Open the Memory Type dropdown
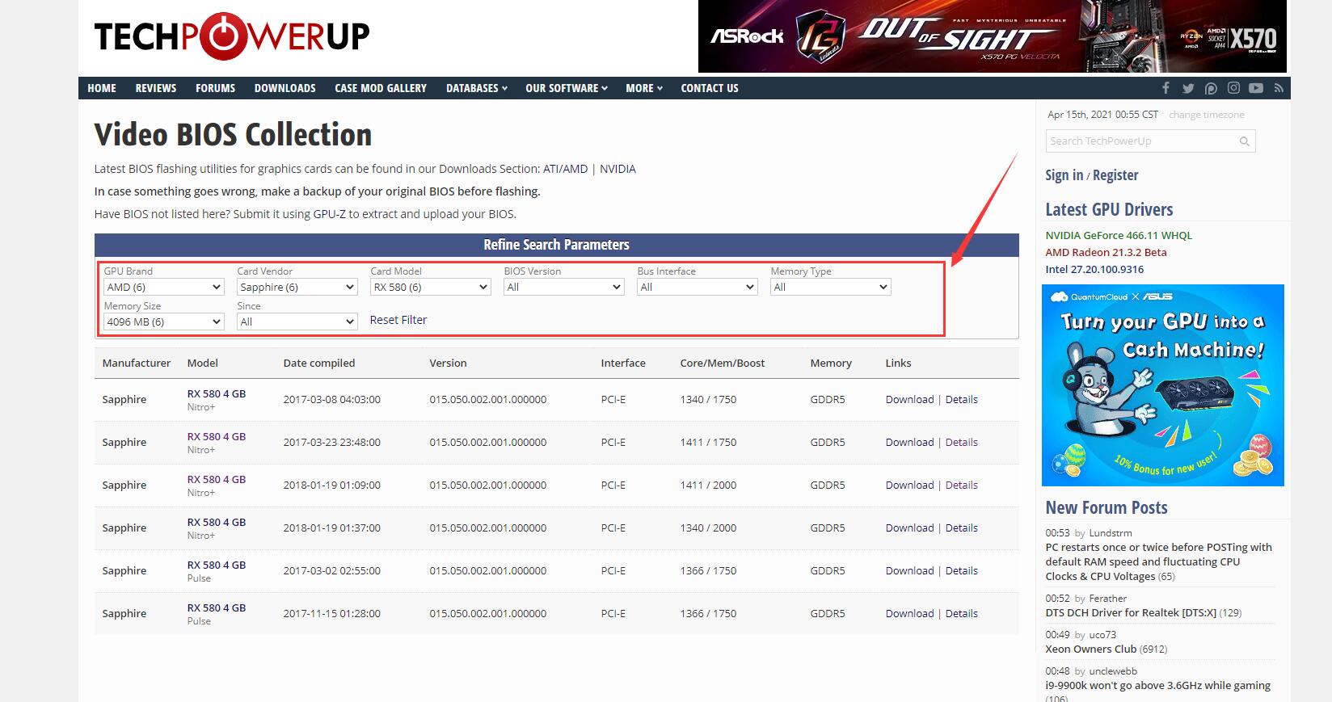The height and width of the screenshot is (702, 1332). (831, 287)
